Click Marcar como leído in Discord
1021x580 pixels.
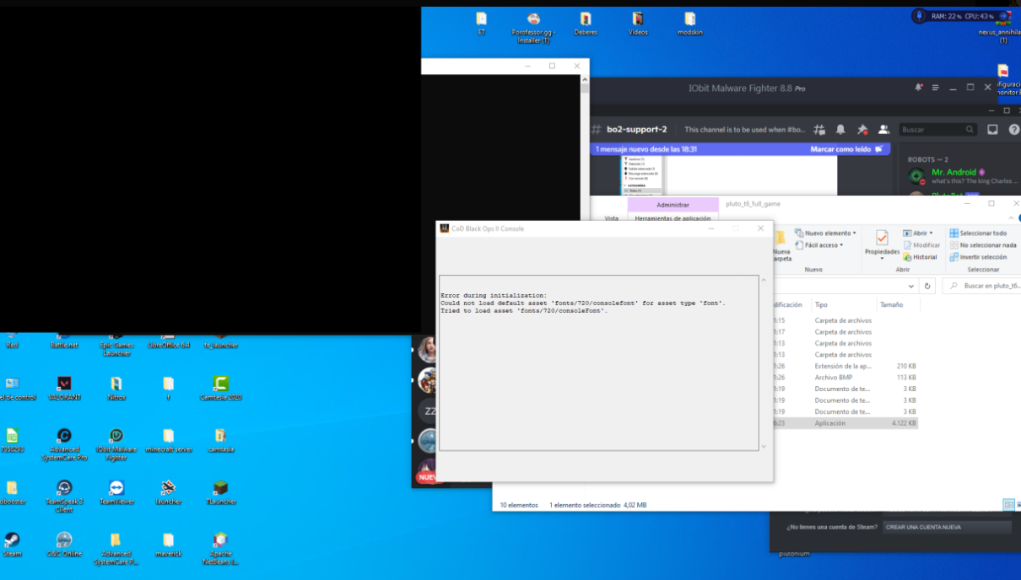[x=846, y=148]
